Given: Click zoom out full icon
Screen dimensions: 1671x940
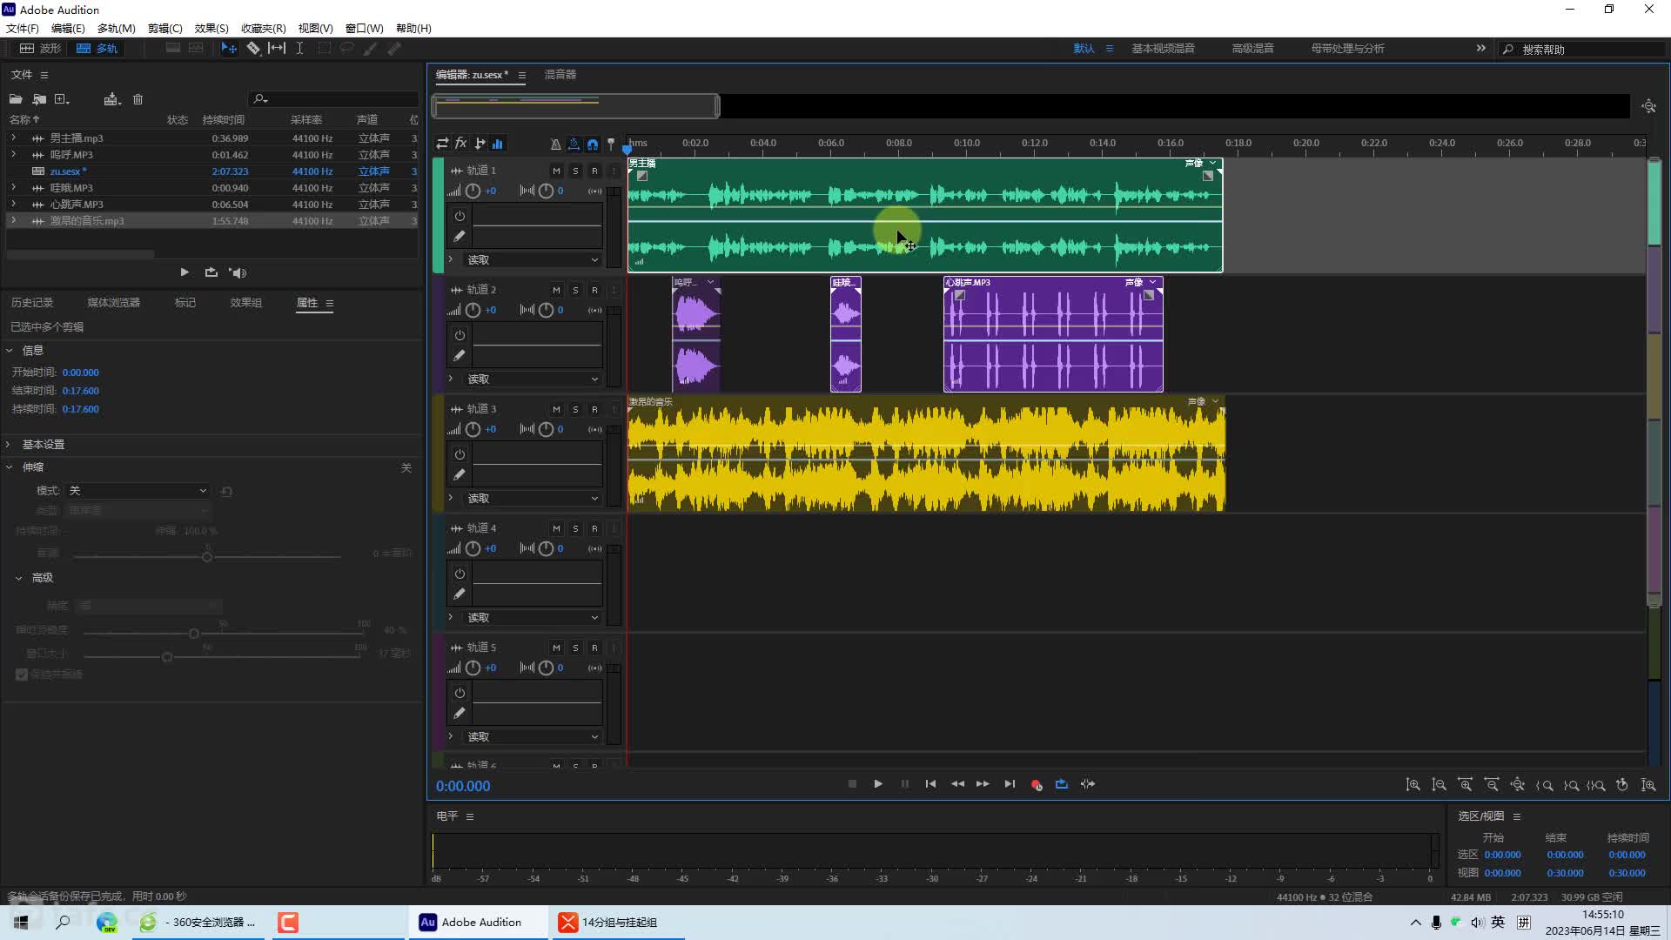Looking at the screenshot, I should point(1517,785).
